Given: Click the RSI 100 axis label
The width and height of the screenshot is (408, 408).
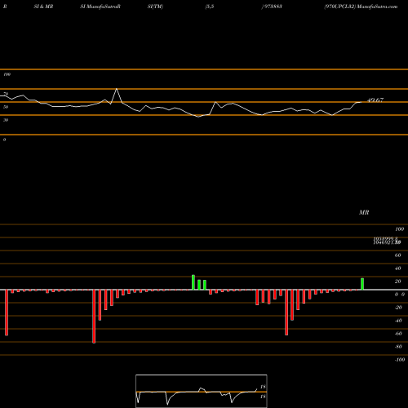Looking at the screenshot, I should pyautogui.click(x=7, y=74).
